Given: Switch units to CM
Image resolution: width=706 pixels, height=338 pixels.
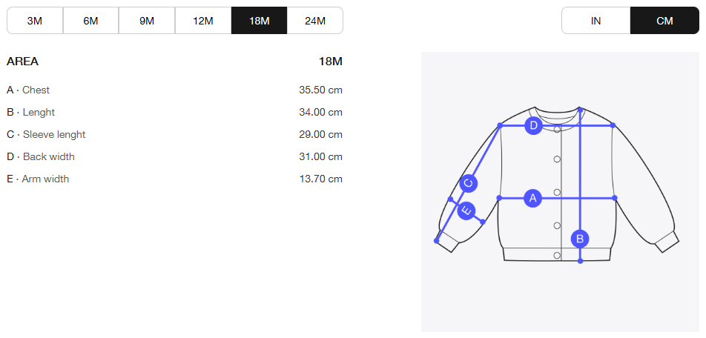Looking at the screenshot, I should [664, 21].
